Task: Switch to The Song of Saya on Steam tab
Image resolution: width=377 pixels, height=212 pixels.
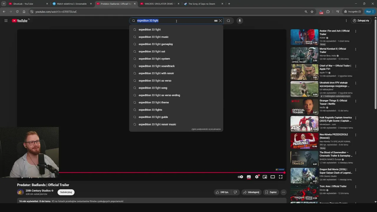Action: pyautogui.click(x=204, y=4)
